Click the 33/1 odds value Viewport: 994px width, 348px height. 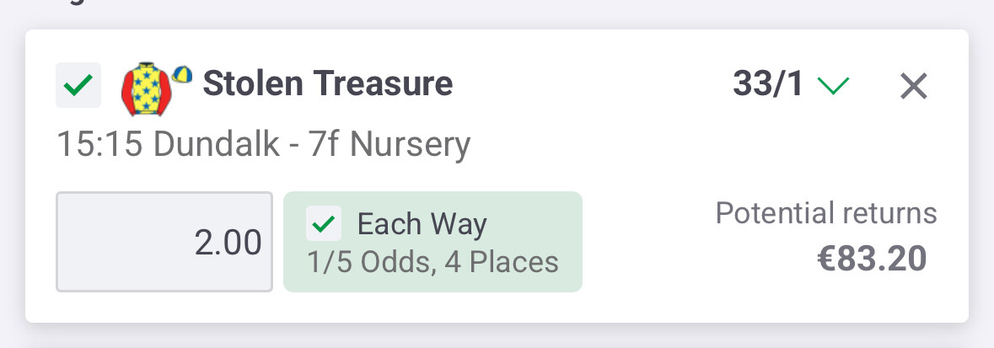coord(768,84)
